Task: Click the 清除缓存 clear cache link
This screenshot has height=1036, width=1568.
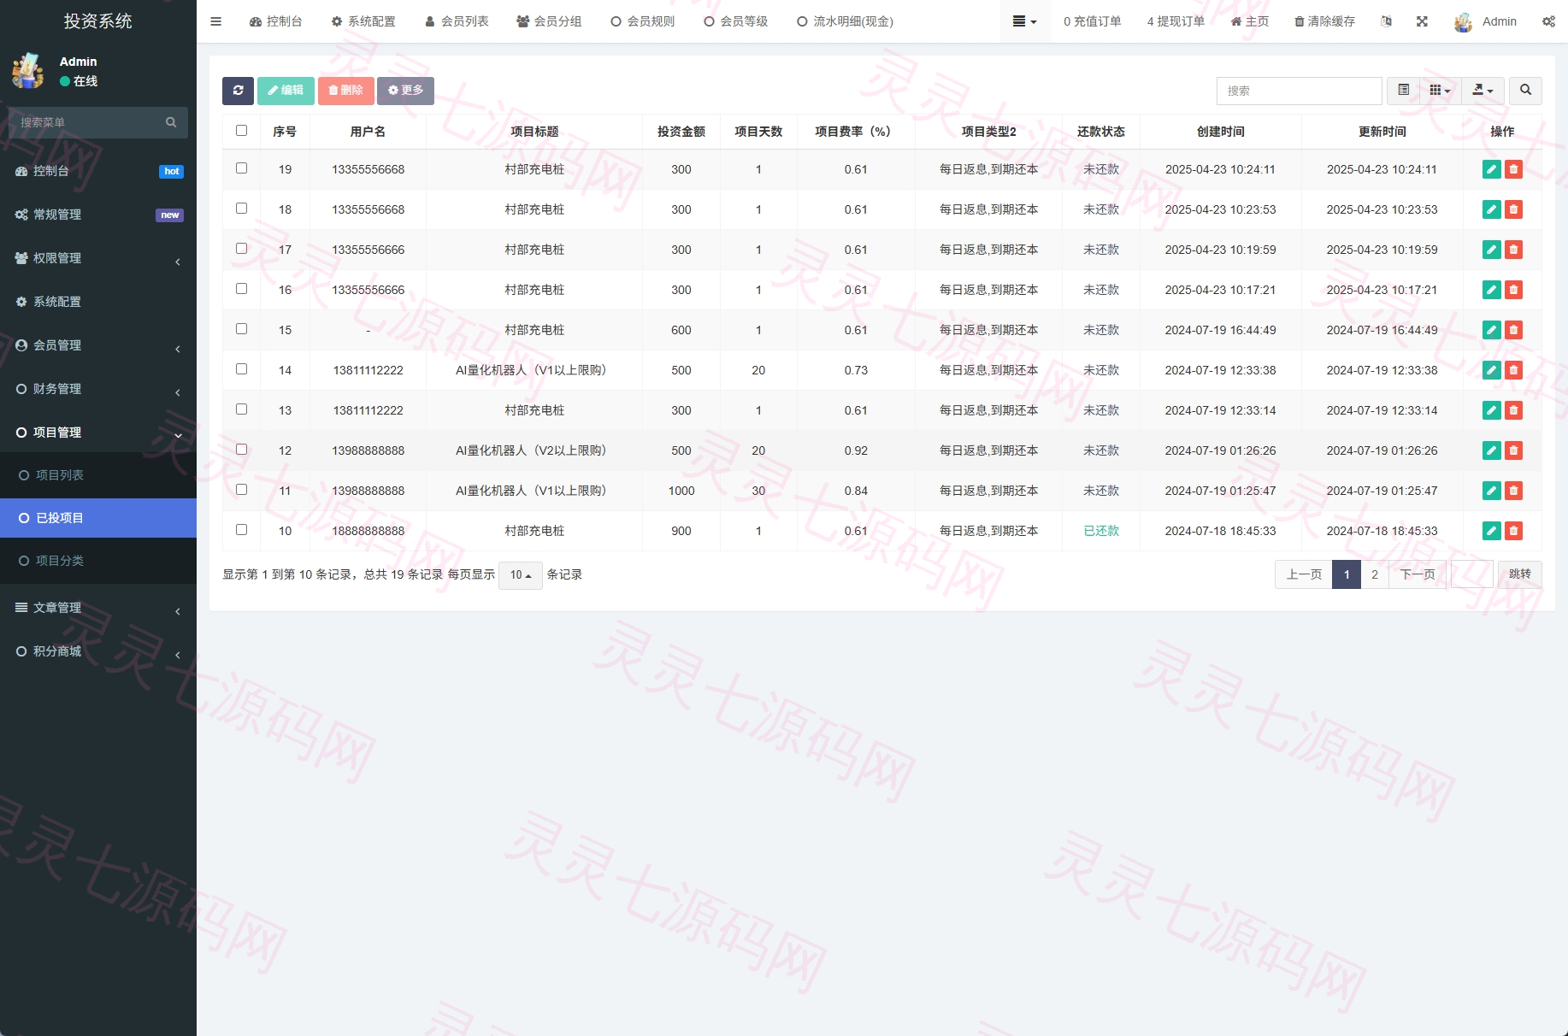Action: pyautogui.click(x=1324, y=21)
